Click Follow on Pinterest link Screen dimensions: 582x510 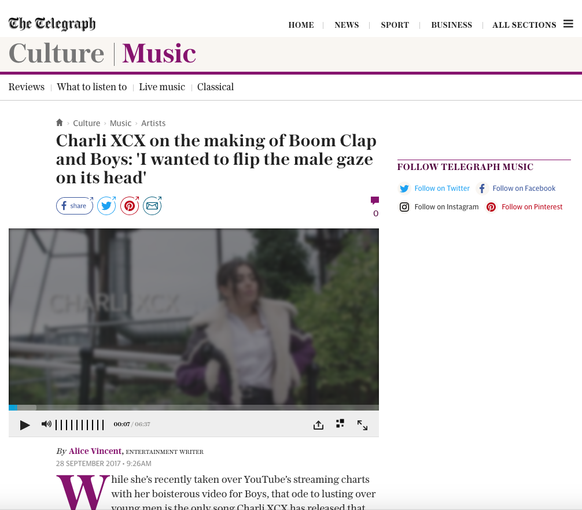coord(532,207)
